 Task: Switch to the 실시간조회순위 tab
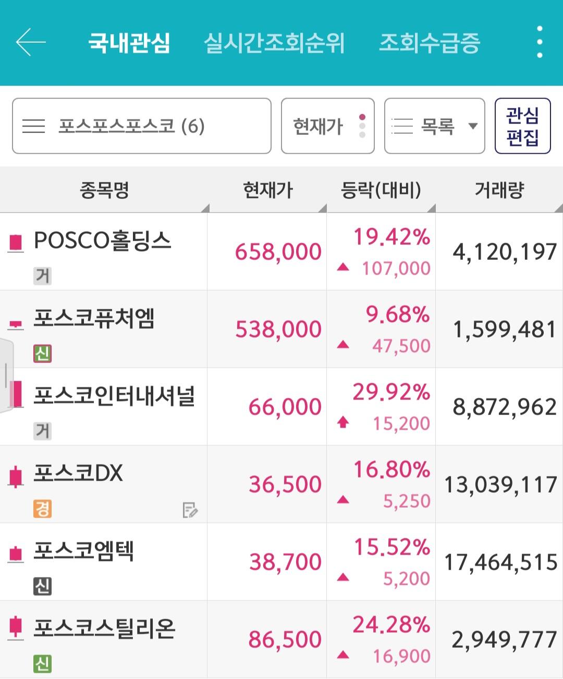[x=274, y=43]
